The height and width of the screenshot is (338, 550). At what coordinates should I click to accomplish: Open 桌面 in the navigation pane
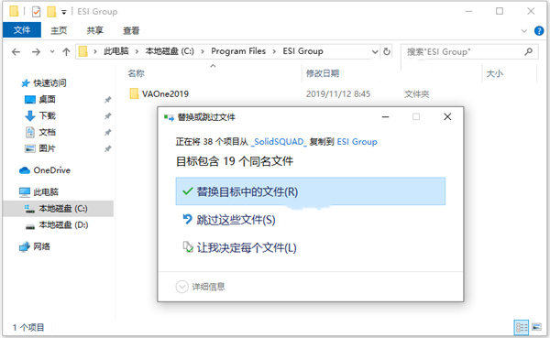(x=40, y=100)
